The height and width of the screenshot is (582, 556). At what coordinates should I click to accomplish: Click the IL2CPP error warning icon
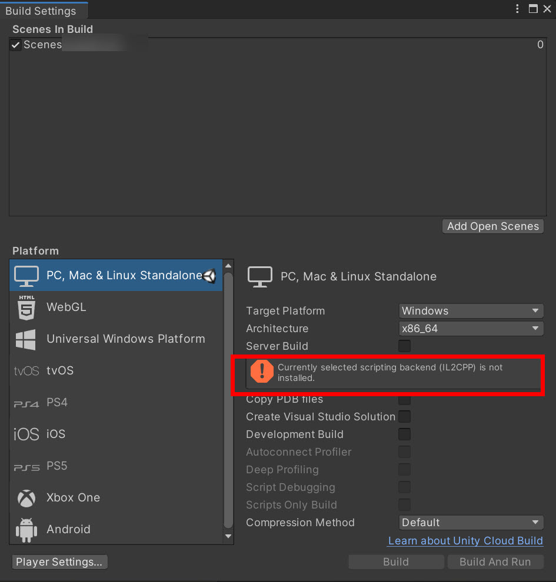click(x=262, y=371)
